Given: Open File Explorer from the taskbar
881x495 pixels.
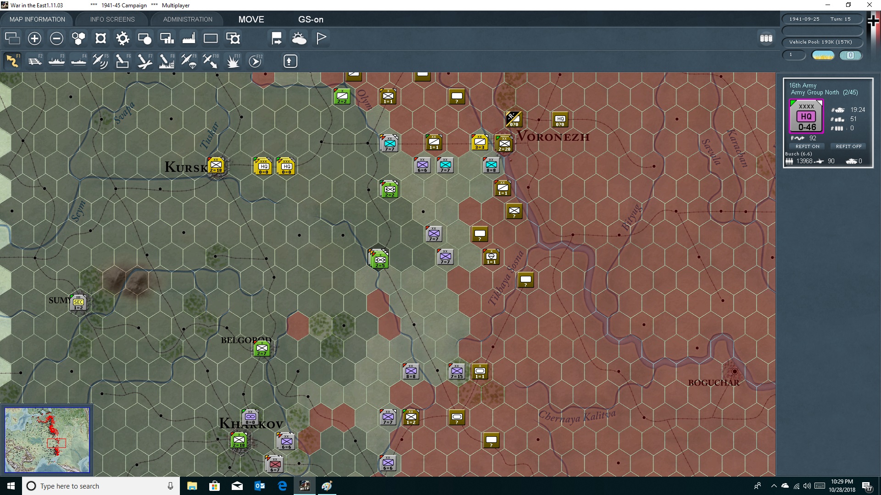Looking at the screenshot, I should 192,486.
